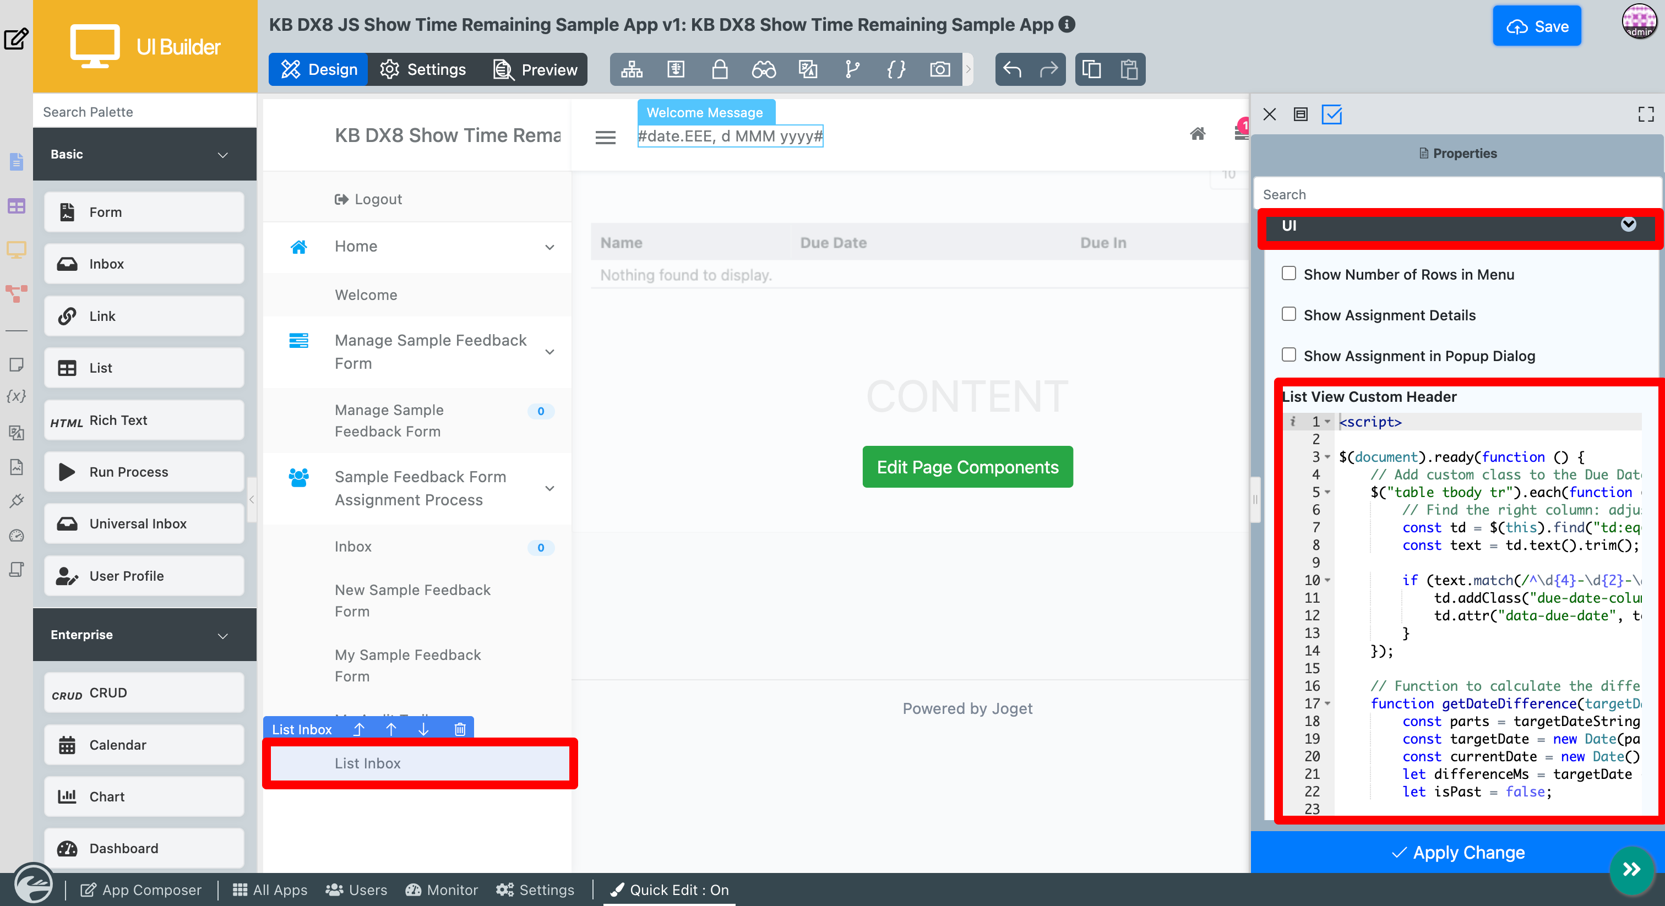Switch to the Settings tab
The width and height of the screenshot is (1665, 906).
[x=423, y=69]
